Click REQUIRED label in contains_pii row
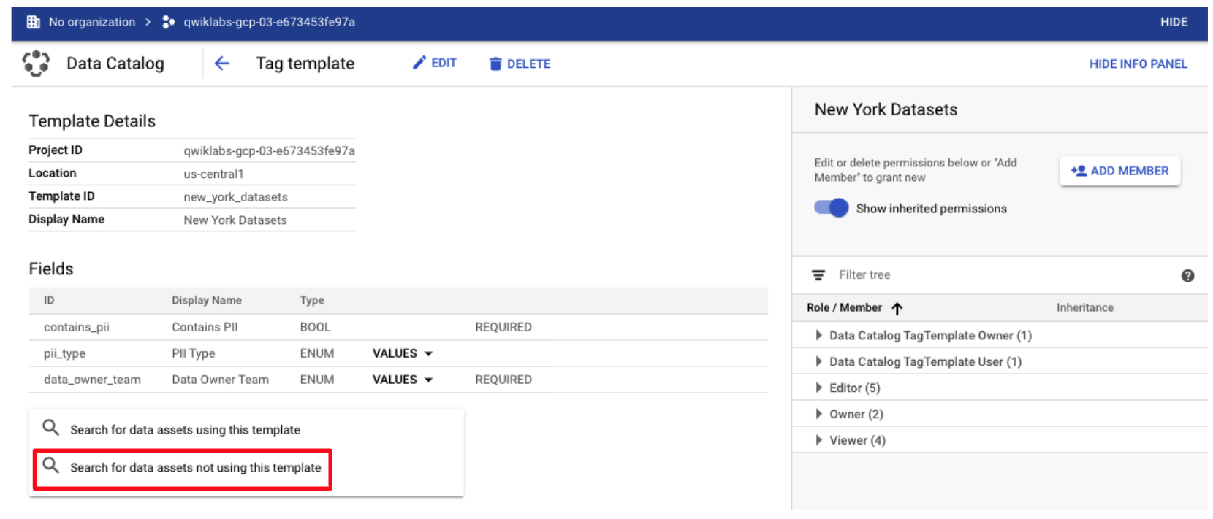 point(503,327)
